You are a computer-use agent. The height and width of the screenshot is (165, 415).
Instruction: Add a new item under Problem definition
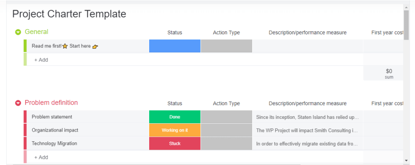[x=41, y=158]
